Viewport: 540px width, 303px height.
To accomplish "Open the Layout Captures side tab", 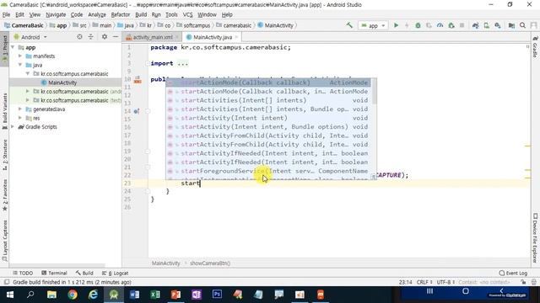I will [4, 241].
